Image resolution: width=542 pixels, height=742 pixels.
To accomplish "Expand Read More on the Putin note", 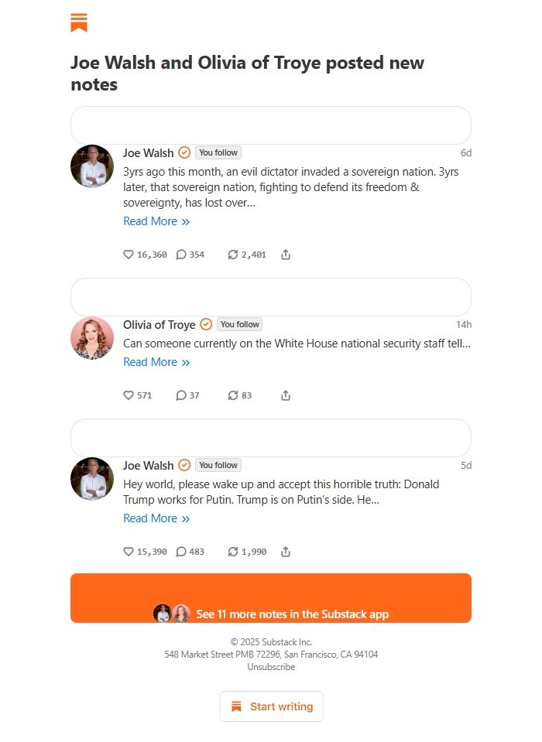I will point(156,518).
